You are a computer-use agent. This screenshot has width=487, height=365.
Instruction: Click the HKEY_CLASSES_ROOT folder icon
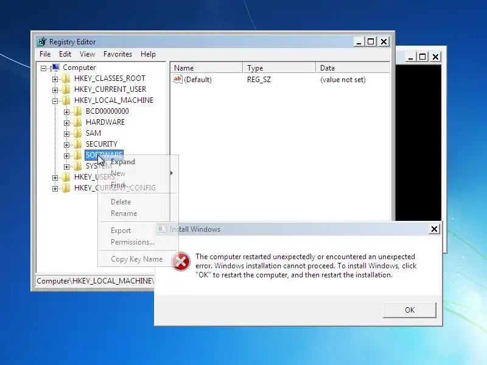(x=66, y=78)
